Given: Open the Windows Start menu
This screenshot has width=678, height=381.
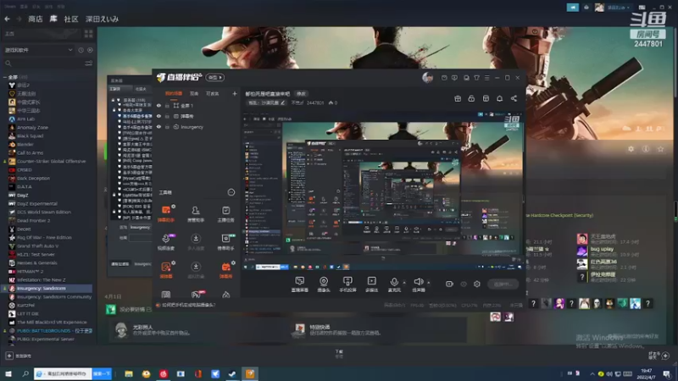Looking at the screenshot, I should (x=8, y=373).
